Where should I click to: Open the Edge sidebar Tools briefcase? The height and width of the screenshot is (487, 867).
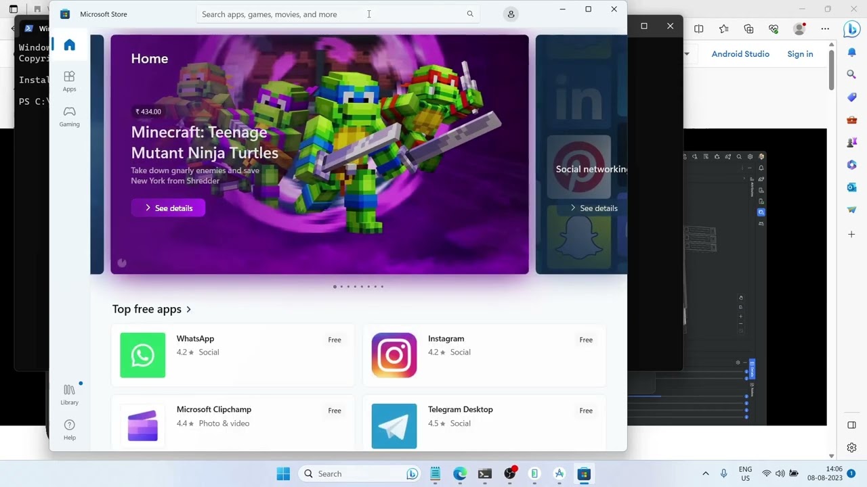852,120
